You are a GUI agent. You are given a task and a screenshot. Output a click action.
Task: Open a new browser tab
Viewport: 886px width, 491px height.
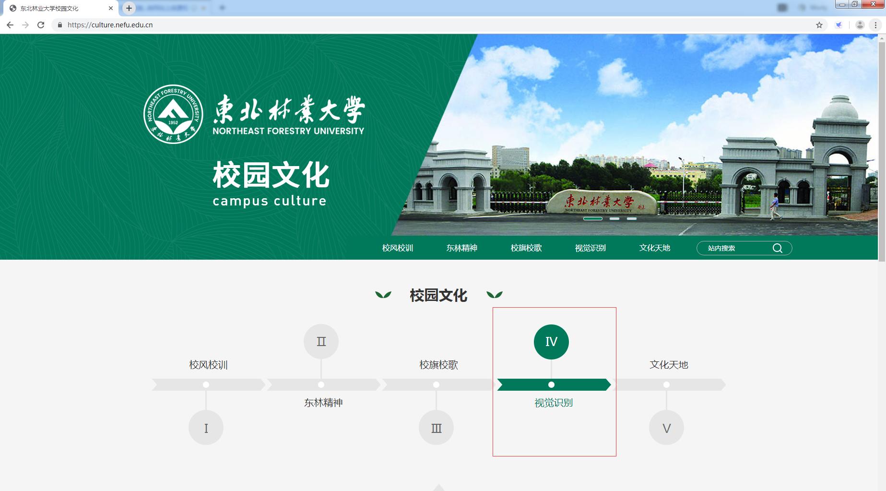129,8
